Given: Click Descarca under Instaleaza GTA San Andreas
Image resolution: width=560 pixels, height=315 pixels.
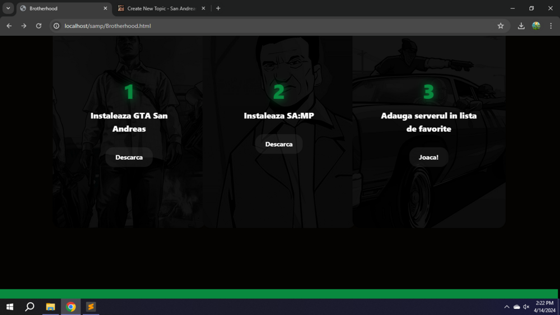Looking at the screenshot, I should (x=129, y=157).
